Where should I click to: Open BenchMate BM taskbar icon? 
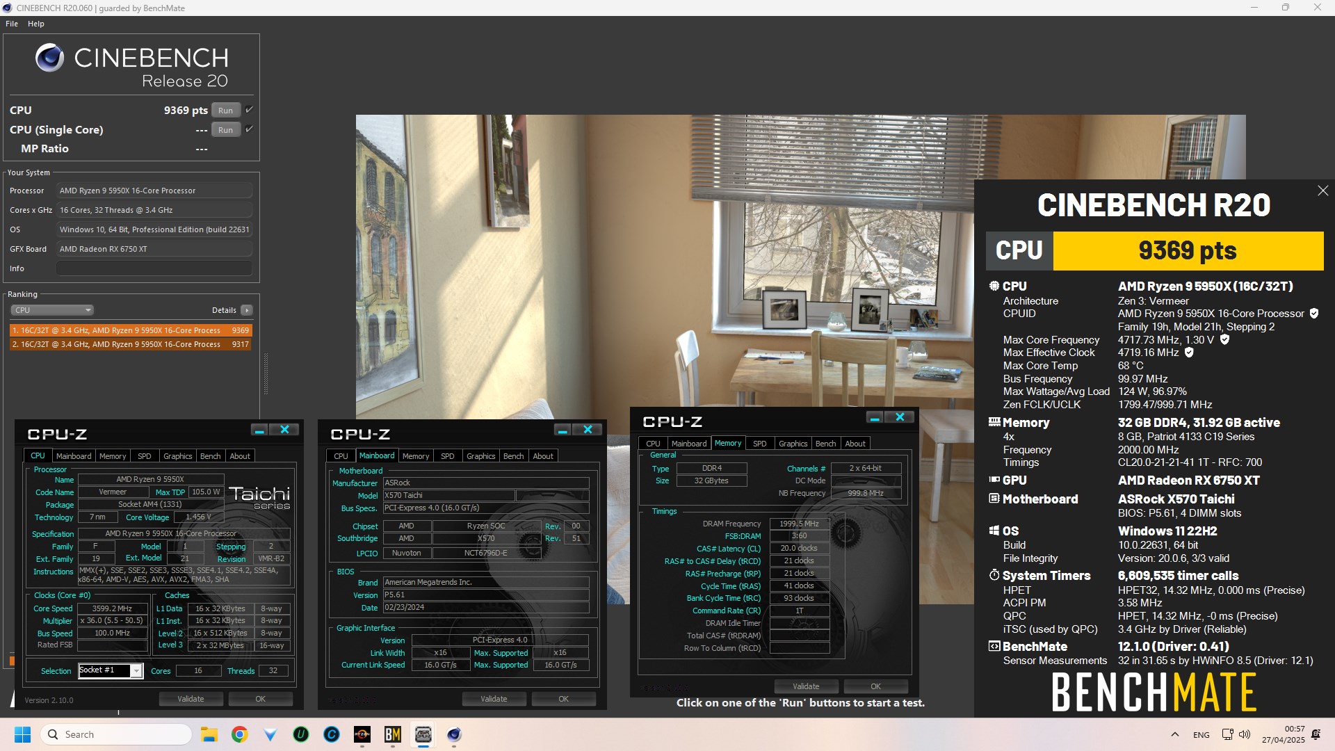click(x=392, y=734)
